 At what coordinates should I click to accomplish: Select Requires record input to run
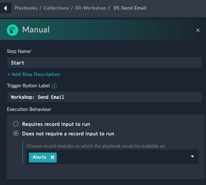[x=16, y=124]
